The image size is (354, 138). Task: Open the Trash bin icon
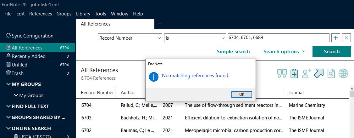tap(8, 73)
